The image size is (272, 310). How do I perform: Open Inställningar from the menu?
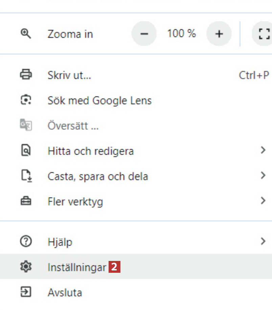tap(77, 267)
